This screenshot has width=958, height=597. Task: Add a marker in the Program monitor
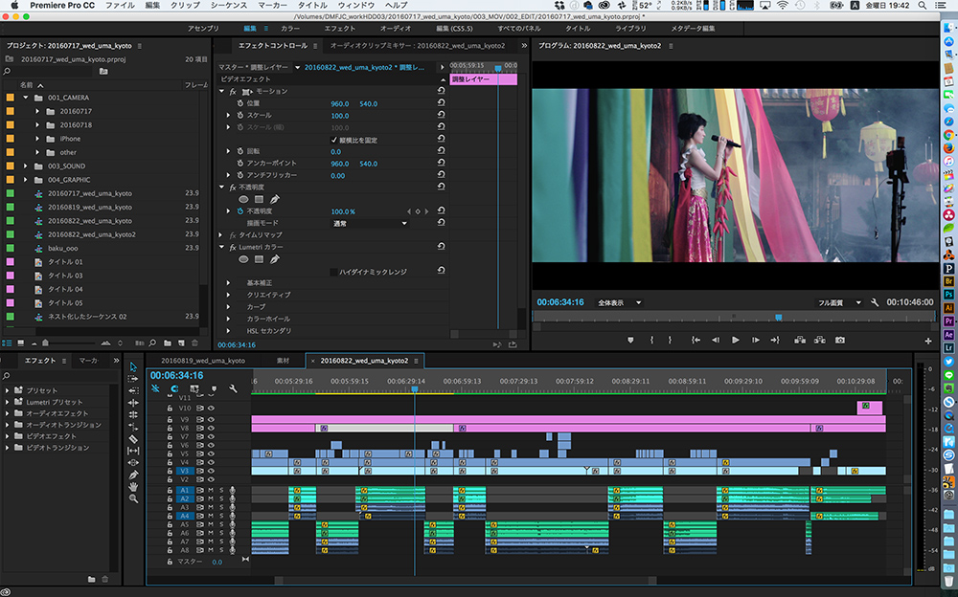[630, 340]
